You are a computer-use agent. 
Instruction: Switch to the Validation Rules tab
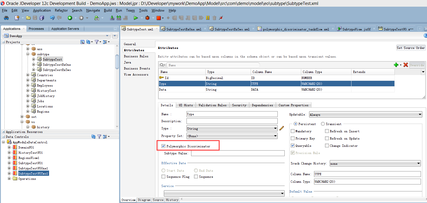tap(212, 105)
